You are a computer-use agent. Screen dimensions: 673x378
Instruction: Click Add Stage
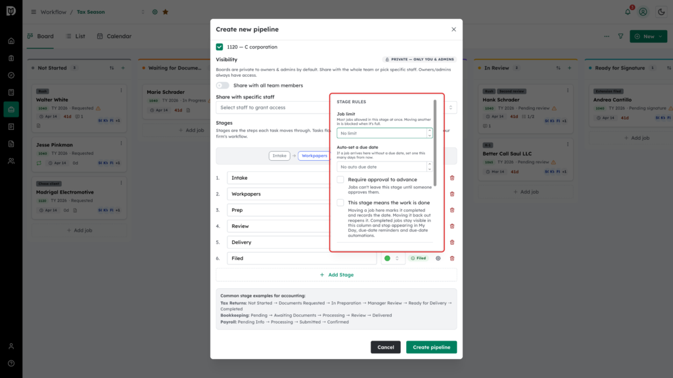pos(336,275)
